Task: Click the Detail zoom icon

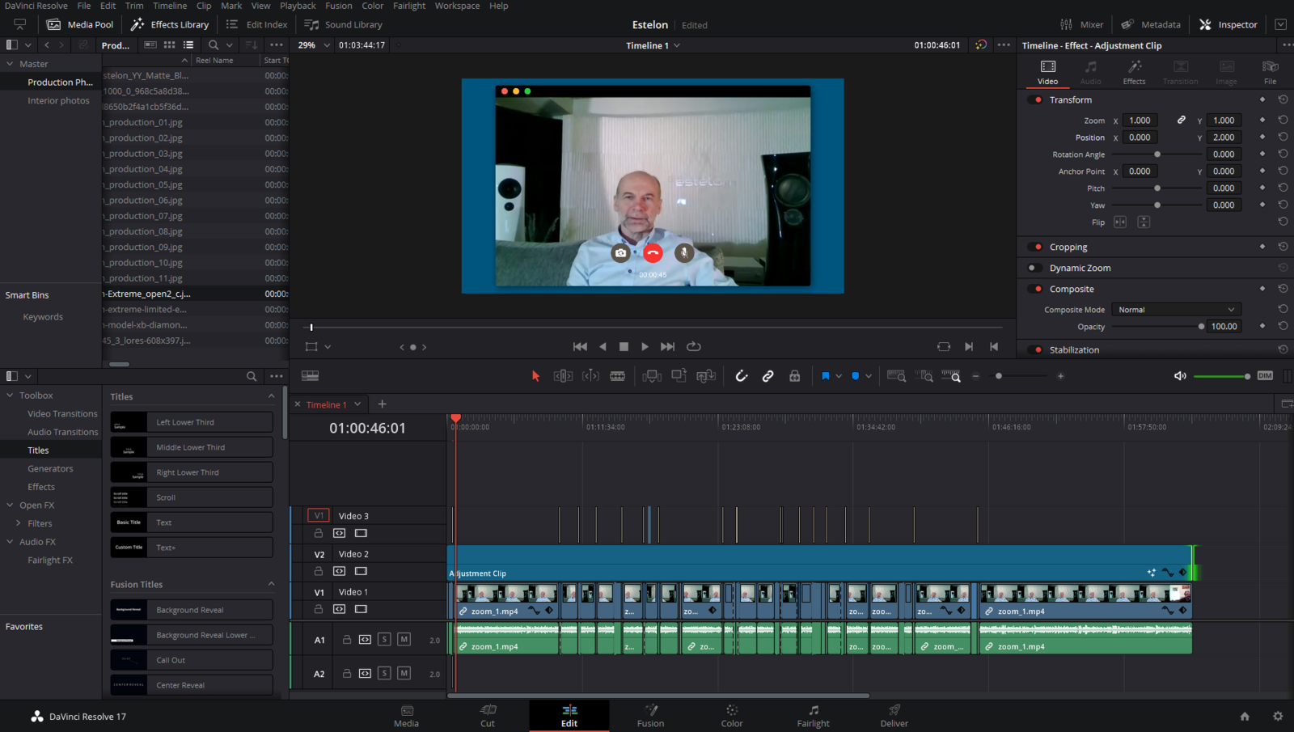Action: 924,376
